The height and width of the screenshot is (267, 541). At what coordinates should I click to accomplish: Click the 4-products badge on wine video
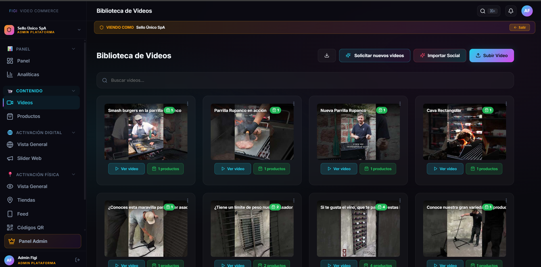click(381, 207)
